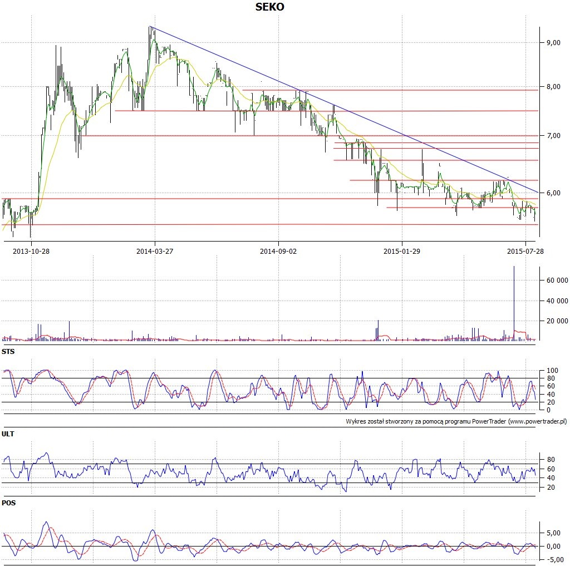Click the 0,00 label on POS scale
This screenshot has width=570, height=566.
[553, 547]
